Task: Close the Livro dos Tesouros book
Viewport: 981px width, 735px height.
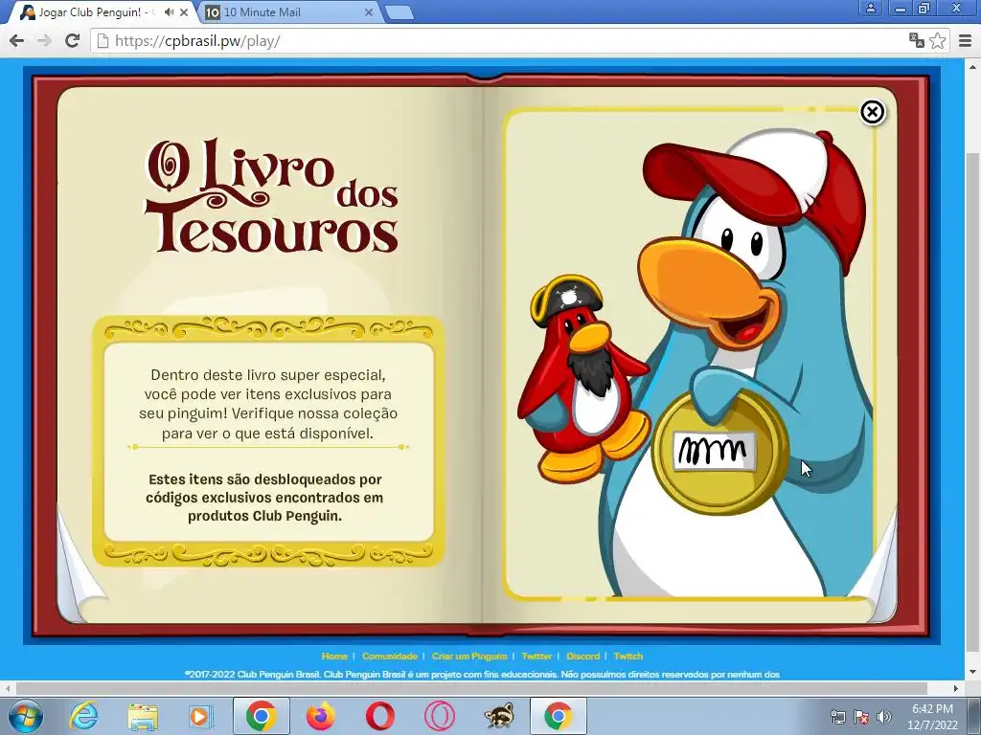Action: click(872, 112)
